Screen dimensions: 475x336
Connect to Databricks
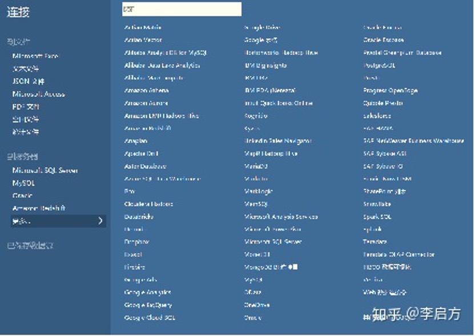pos(139,217)
